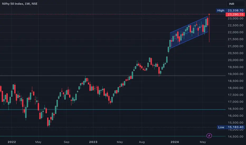Click the 2022 time axis label

coord(12,142)
